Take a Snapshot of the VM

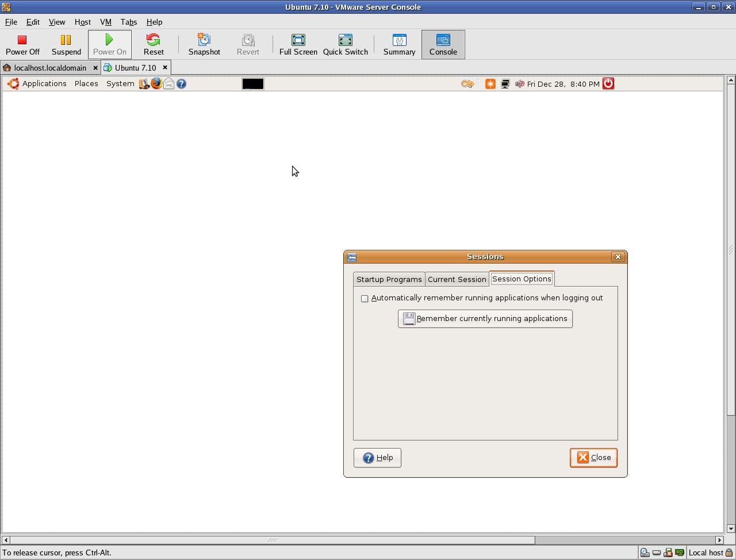coord(204,45)
